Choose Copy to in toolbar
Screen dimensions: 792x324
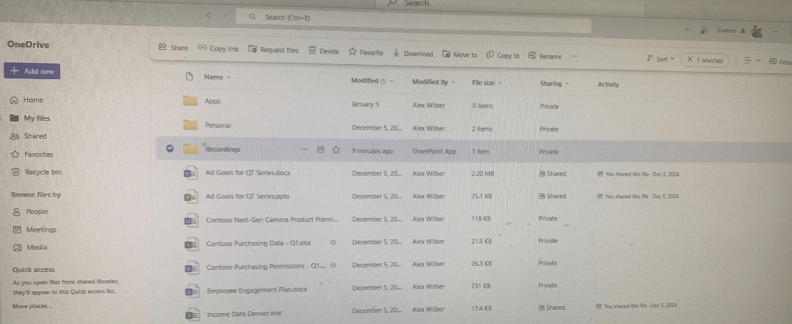pos(503,55)
